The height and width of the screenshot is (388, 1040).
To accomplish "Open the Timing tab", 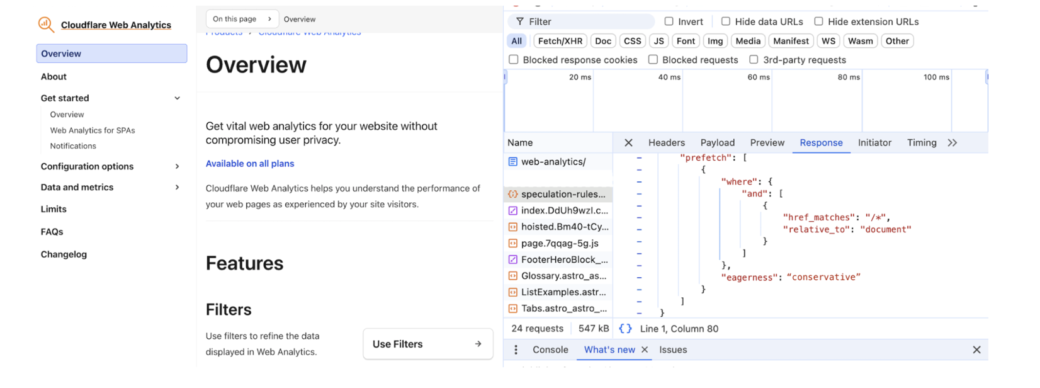I will coord(922,143).
